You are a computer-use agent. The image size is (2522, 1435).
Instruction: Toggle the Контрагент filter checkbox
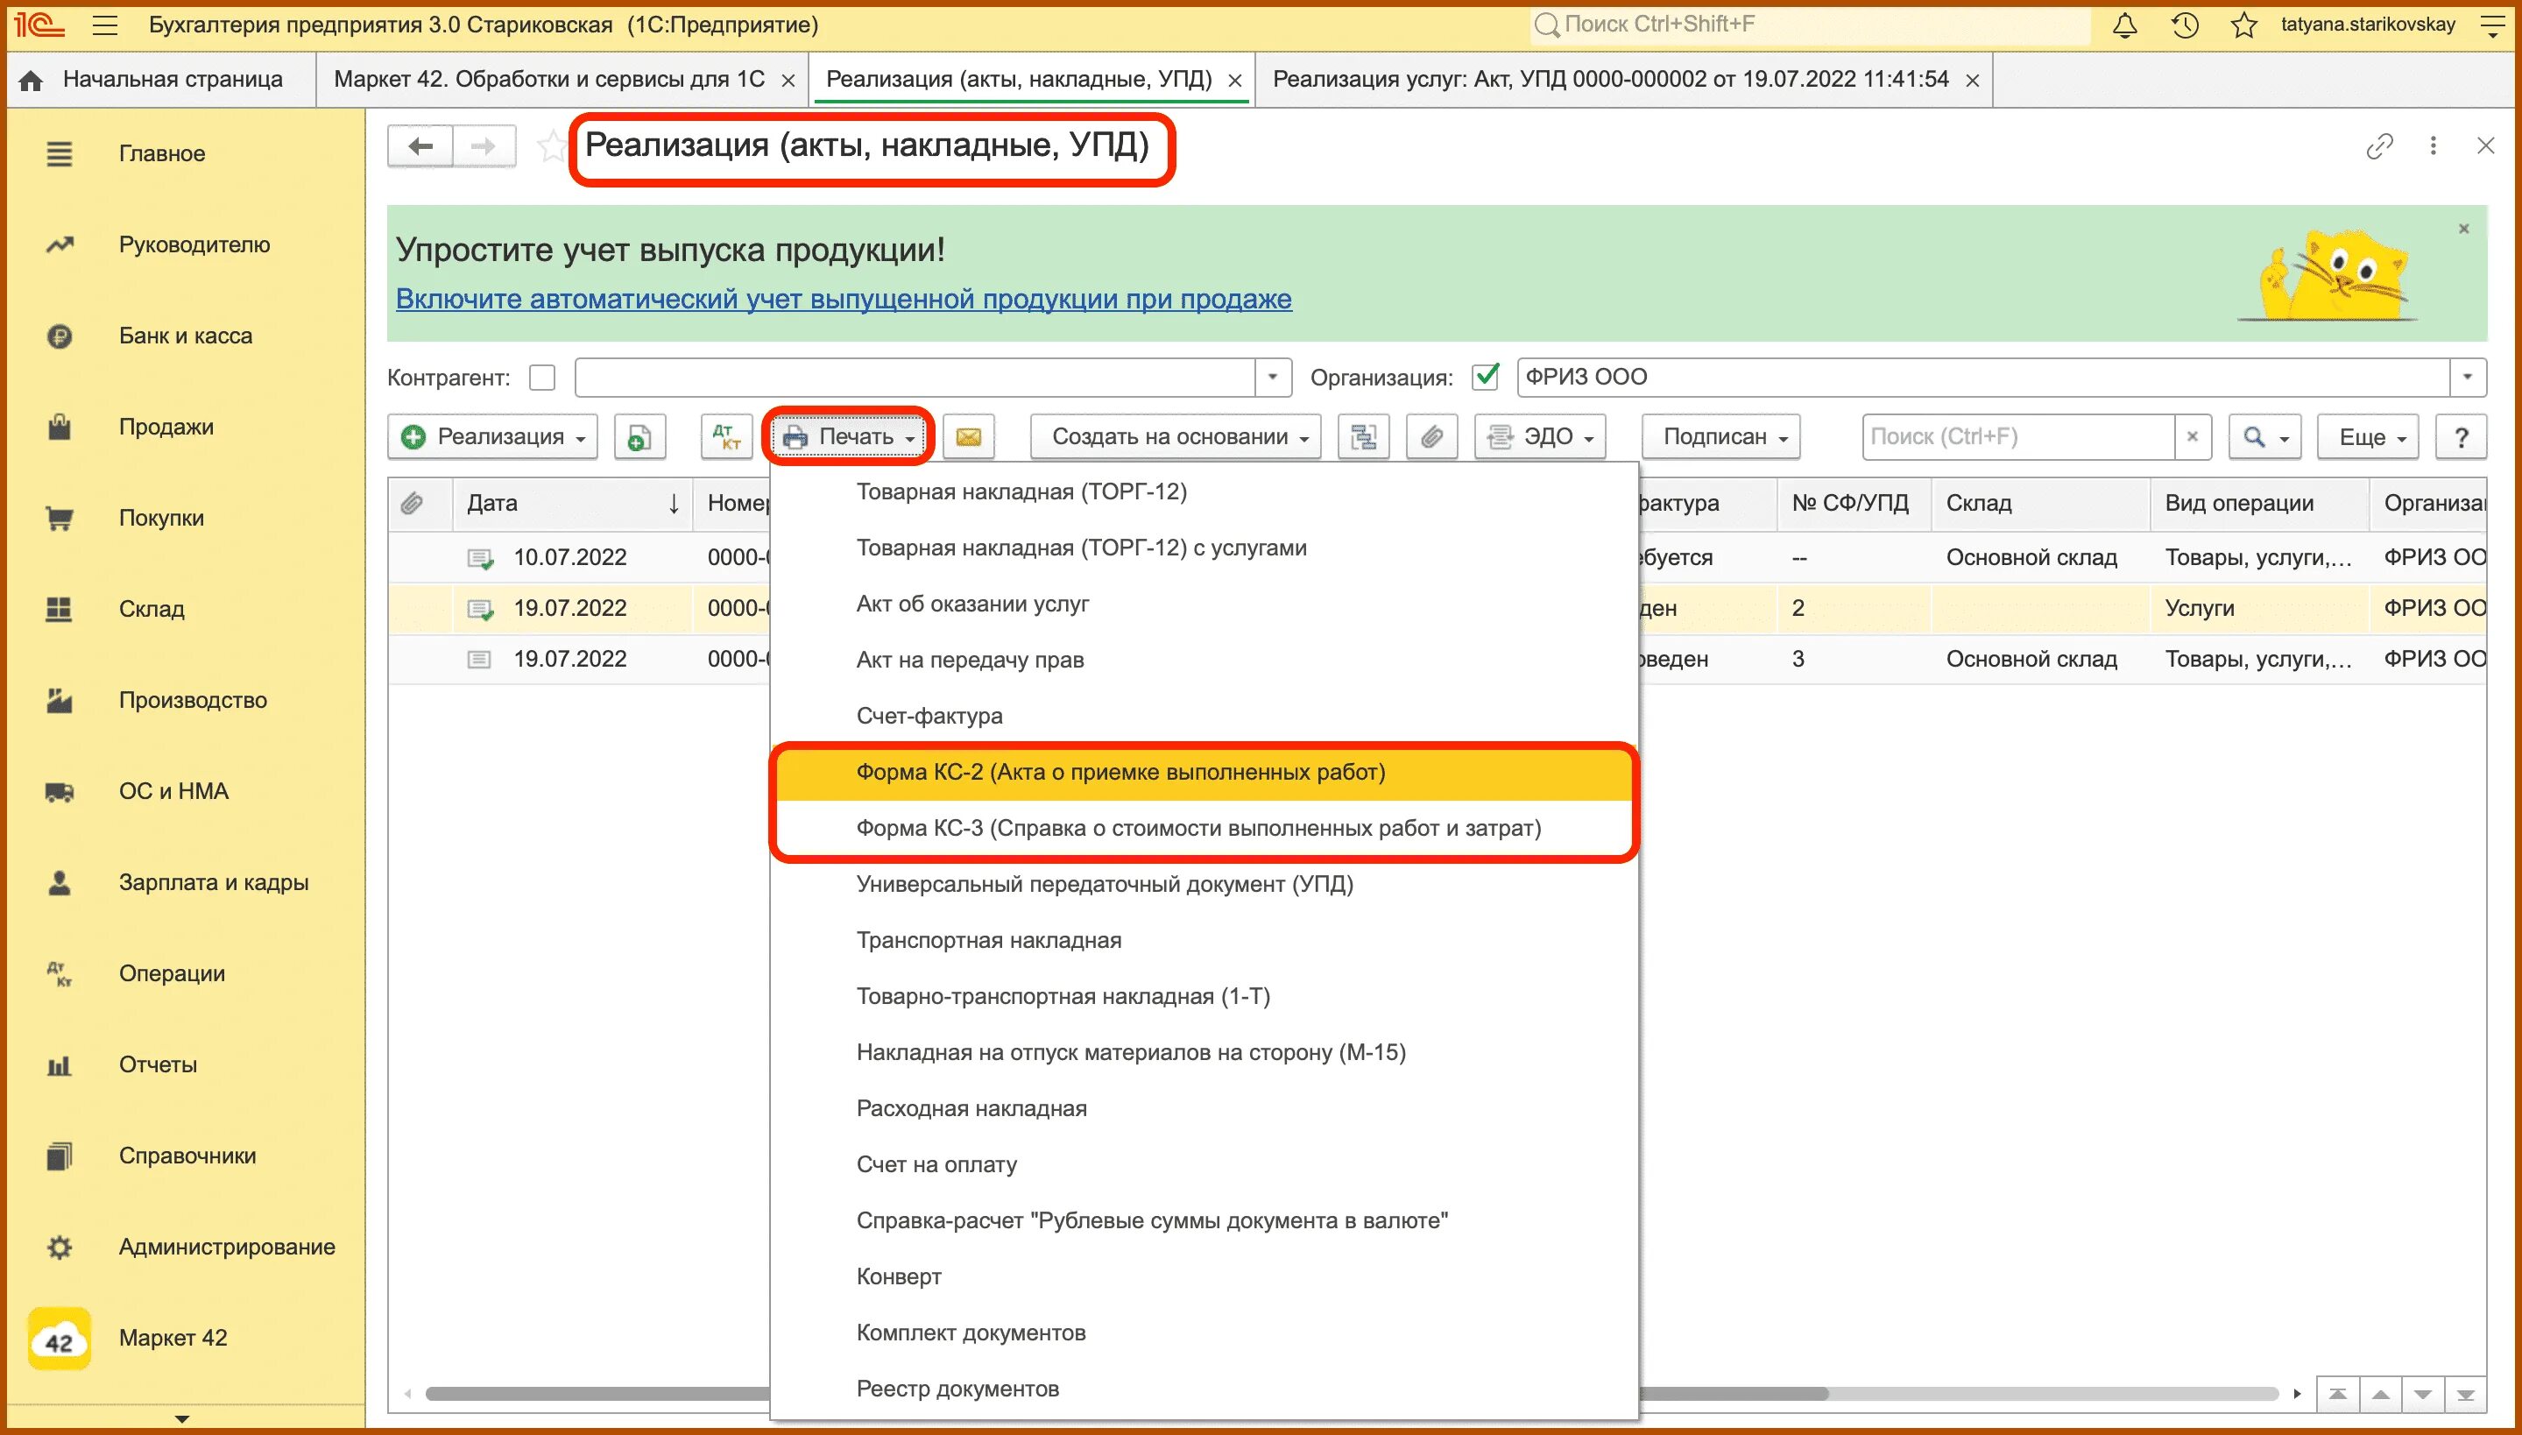tap(542, 378)
